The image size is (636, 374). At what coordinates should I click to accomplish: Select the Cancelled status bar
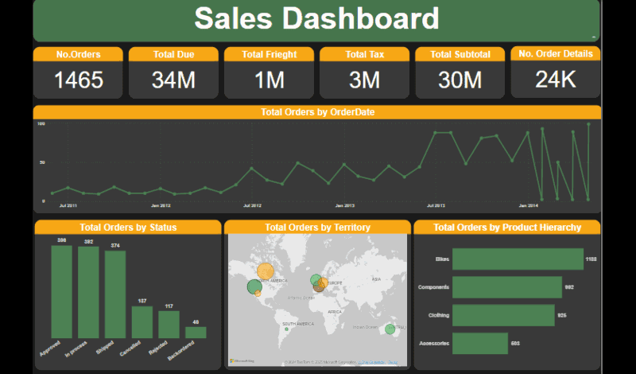tap(142, 322)
